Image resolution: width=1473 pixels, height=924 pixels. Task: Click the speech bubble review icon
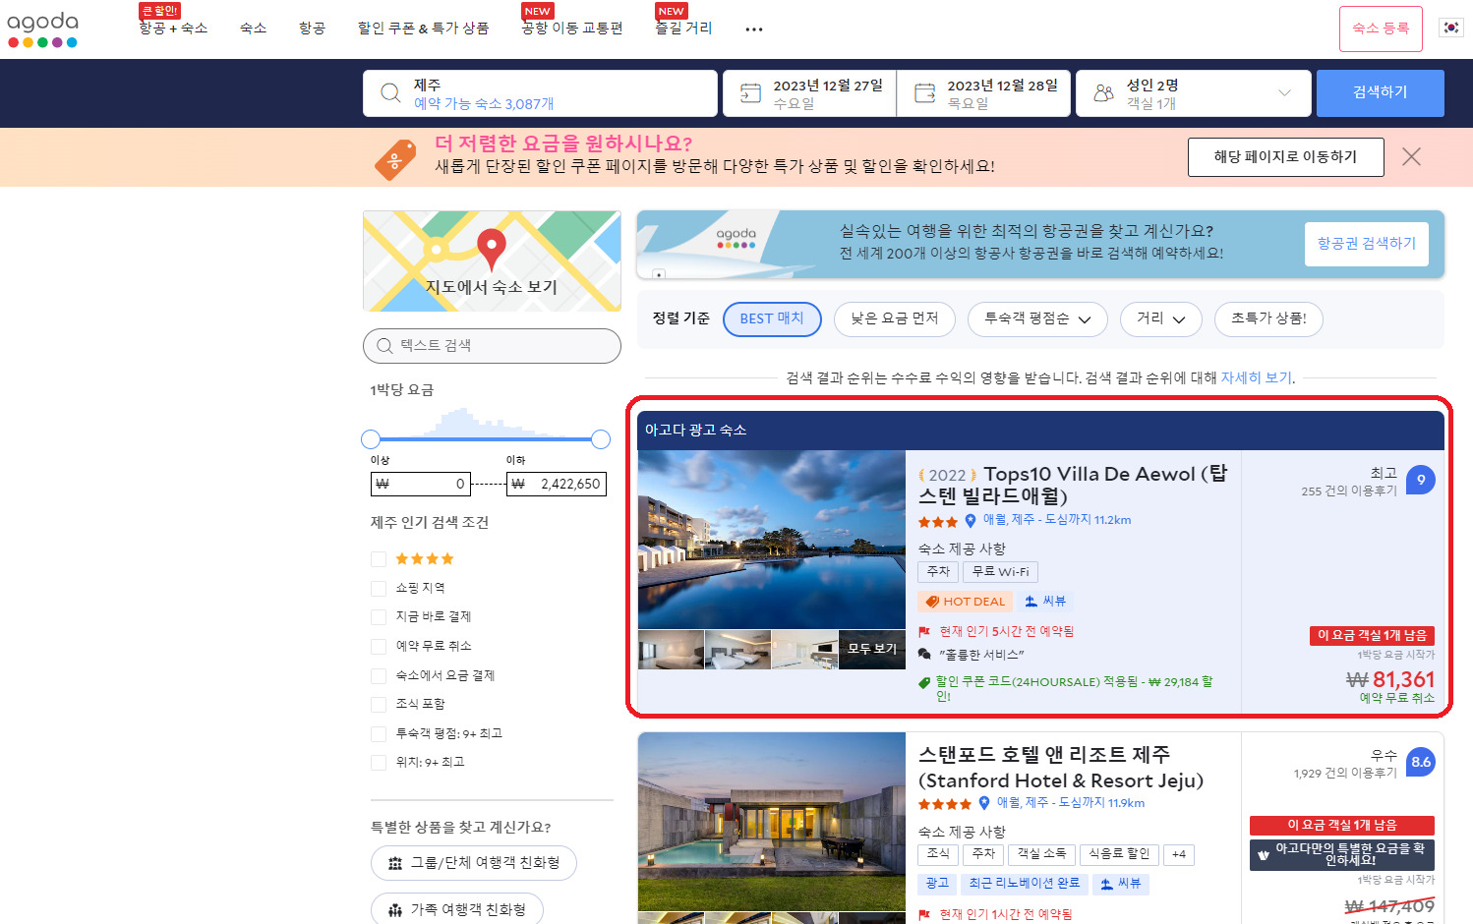tap(924, 654)
